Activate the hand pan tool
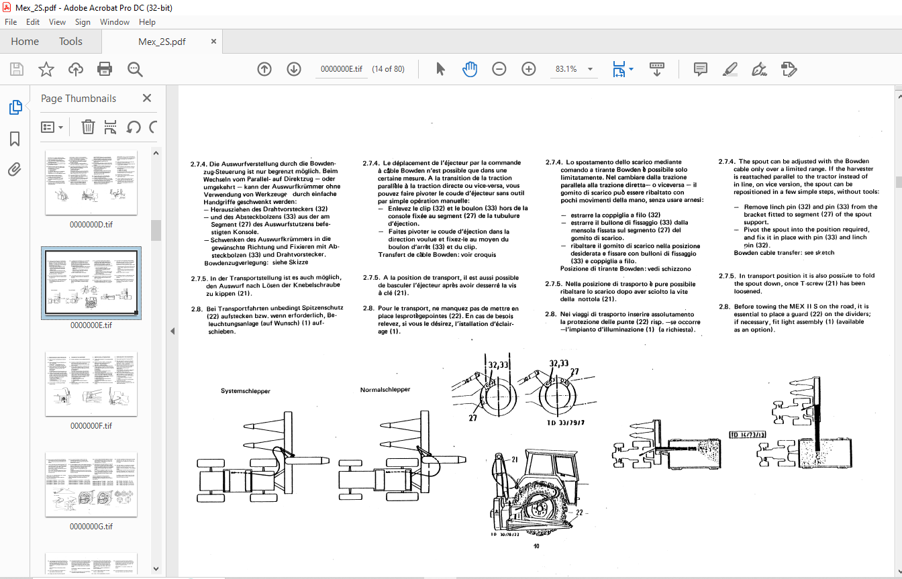Viewport: 902px width, 579px height. (x=470, y=69)
